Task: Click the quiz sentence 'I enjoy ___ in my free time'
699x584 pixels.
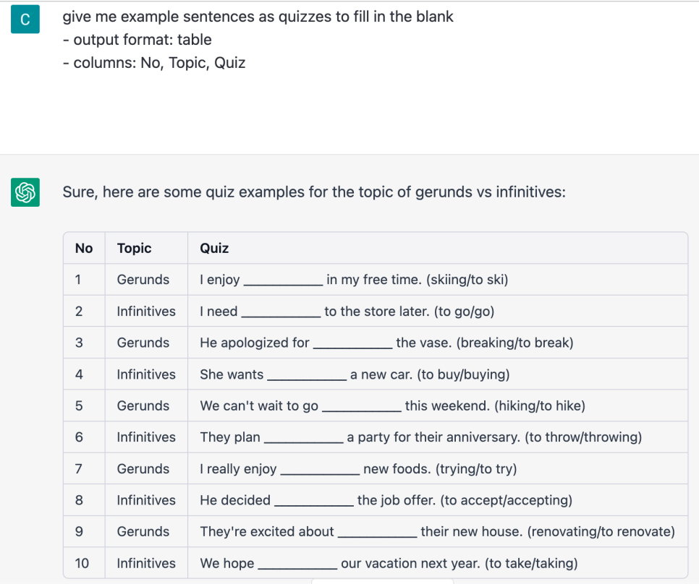Action: 353,280
